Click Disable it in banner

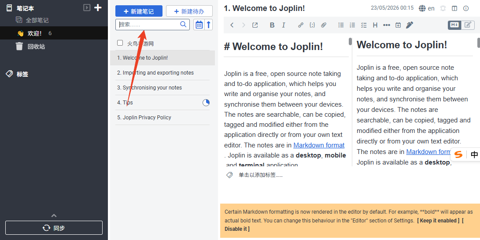tap(237, 229)
